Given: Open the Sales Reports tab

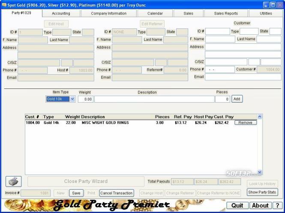Looking at the screenshot, I should coord(226,13).
